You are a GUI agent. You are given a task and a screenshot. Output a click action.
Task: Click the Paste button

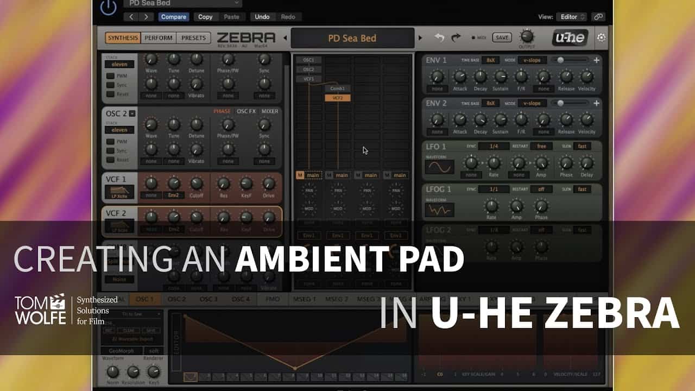(231, 17)
